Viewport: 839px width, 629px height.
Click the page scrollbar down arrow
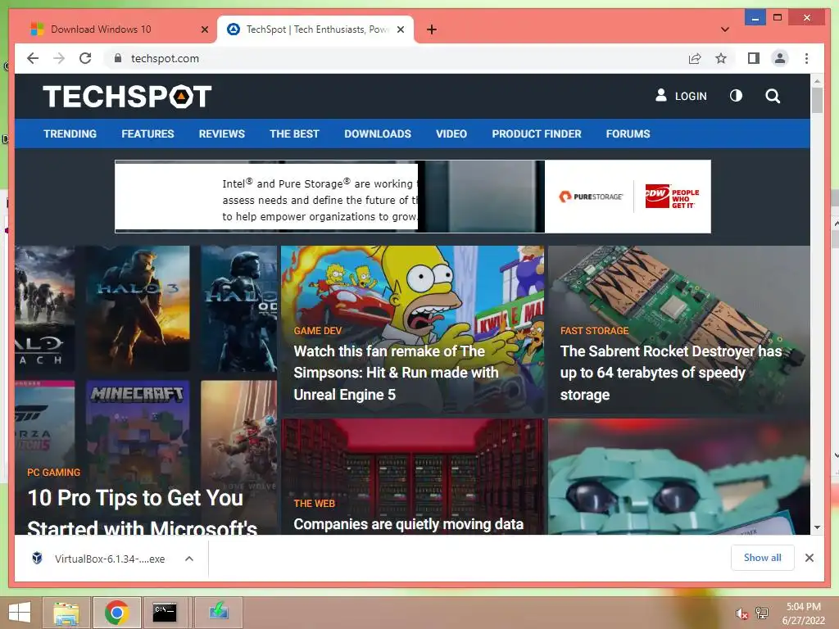point(817,527)
